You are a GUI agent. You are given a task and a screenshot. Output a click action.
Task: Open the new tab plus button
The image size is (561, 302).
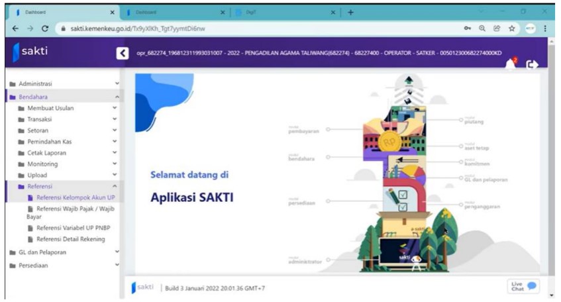(x=351, y=12)
